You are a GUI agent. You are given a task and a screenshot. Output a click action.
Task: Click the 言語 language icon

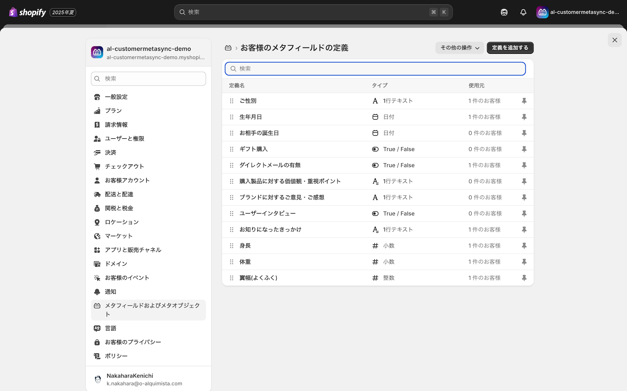click(x=97, y=328)
